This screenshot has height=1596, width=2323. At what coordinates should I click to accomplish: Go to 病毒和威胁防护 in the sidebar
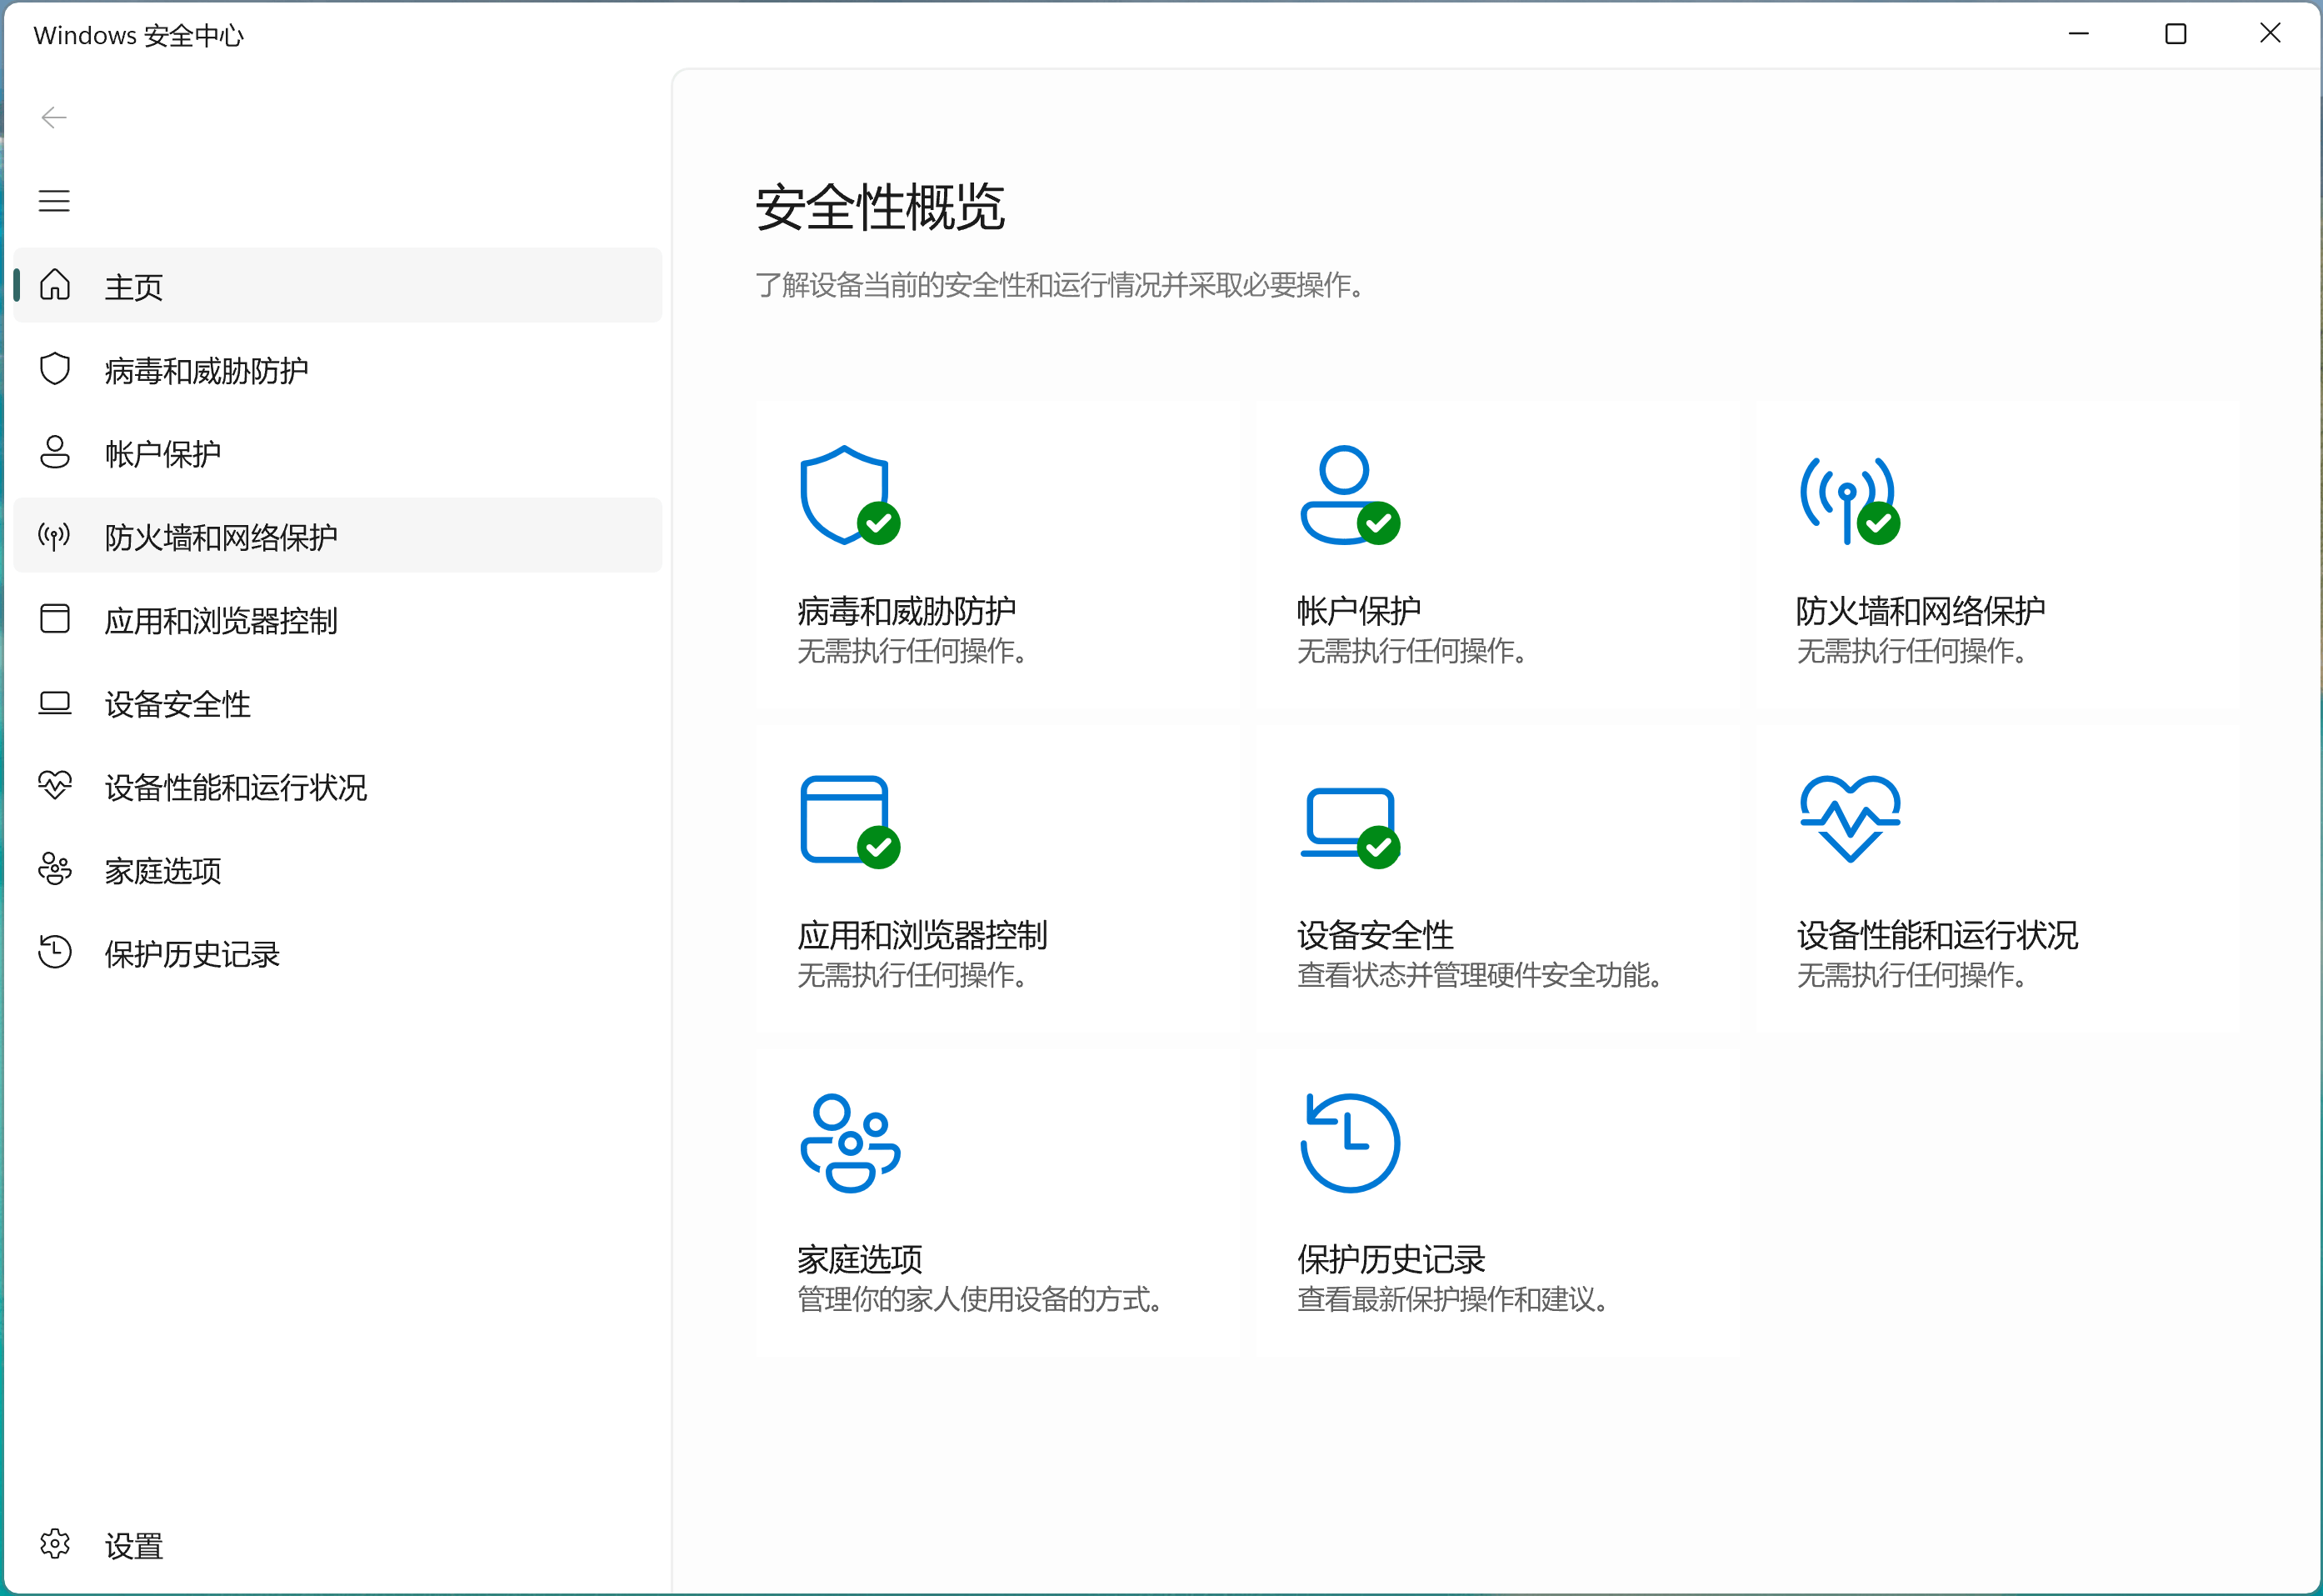[339, 370]
